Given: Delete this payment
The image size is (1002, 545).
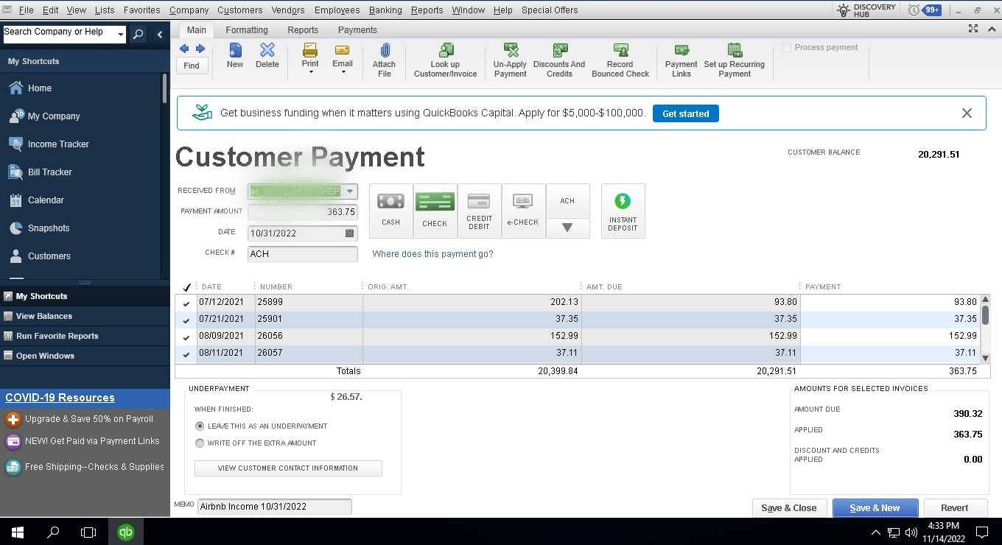Looking at the screenshot, I should [x=267, y=56].
